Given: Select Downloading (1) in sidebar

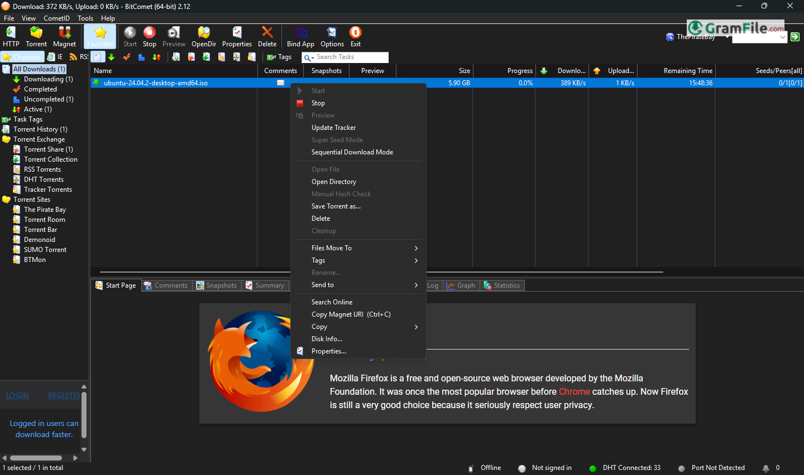Looking at the screenshot, I should 48,79.
